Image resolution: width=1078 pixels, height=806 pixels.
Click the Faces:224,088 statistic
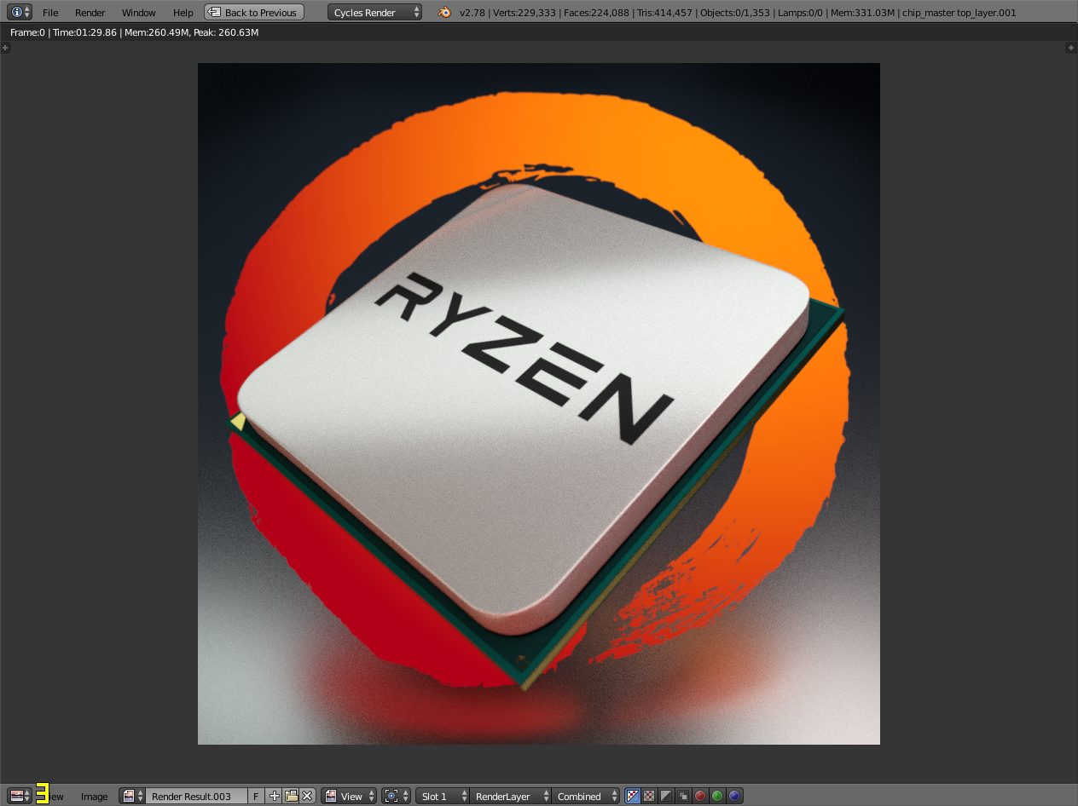[x=594, y=13]
